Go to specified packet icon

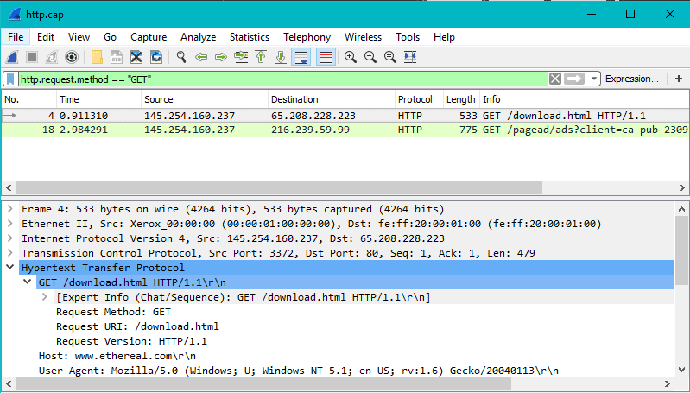tap(241, 57)
